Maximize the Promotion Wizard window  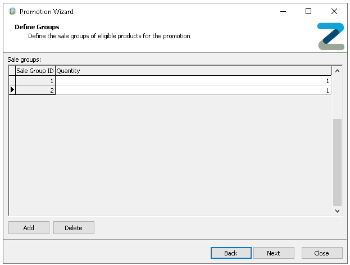308,11
